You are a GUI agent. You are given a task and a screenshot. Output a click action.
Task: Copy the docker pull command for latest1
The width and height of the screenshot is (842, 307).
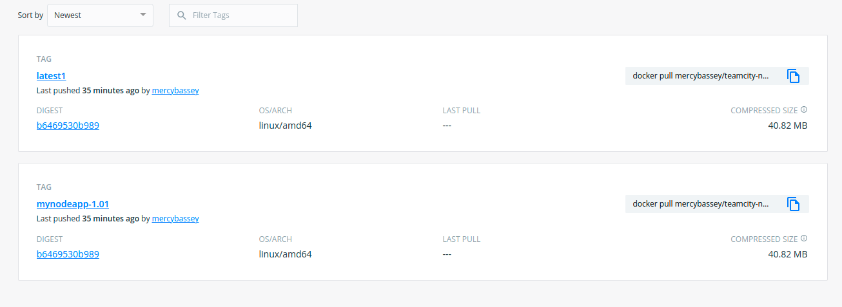click(x=794, y=76)
